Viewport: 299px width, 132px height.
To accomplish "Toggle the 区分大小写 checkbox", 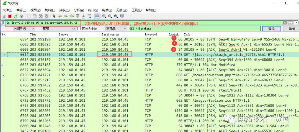I will pos(79,29).
